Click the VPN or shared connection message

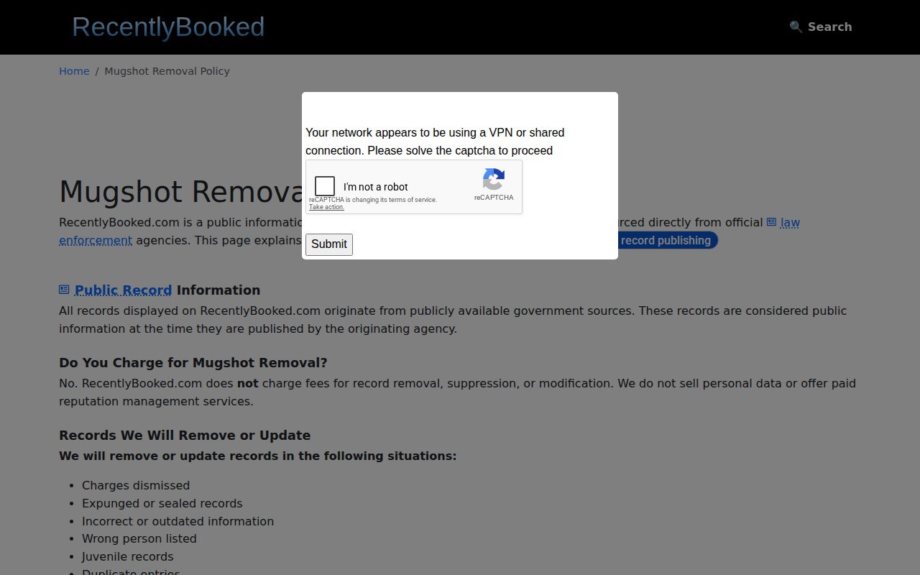[435, 142]
